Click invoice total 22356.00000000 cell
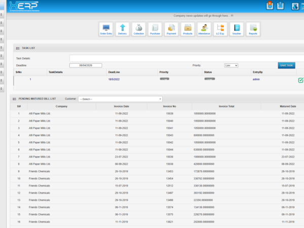304x228 pixels. 226,200
